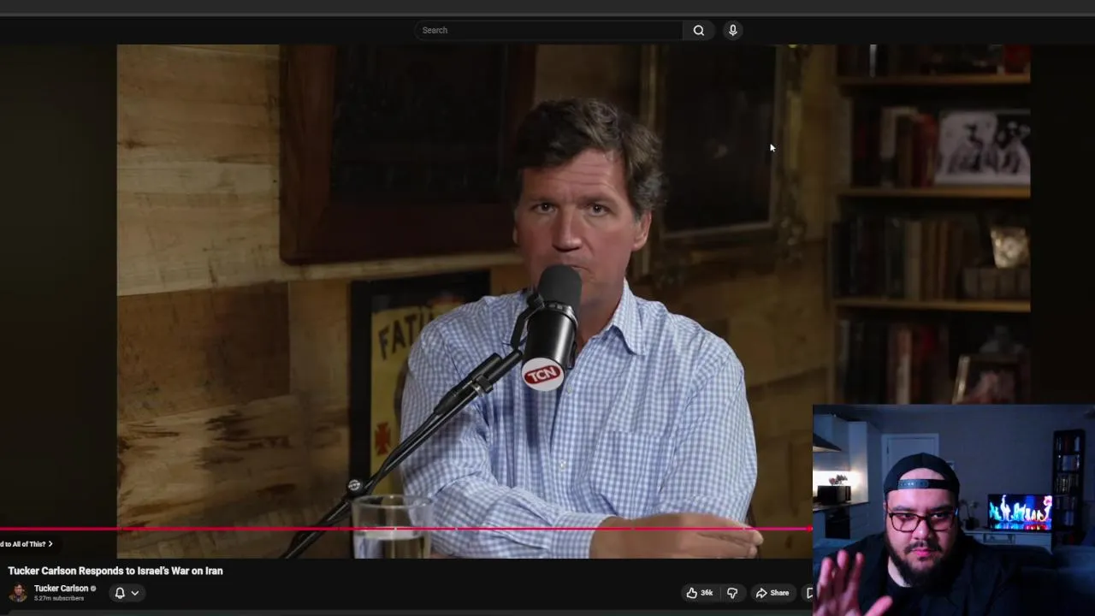Open the notification bell preferences

click(120, 593)
